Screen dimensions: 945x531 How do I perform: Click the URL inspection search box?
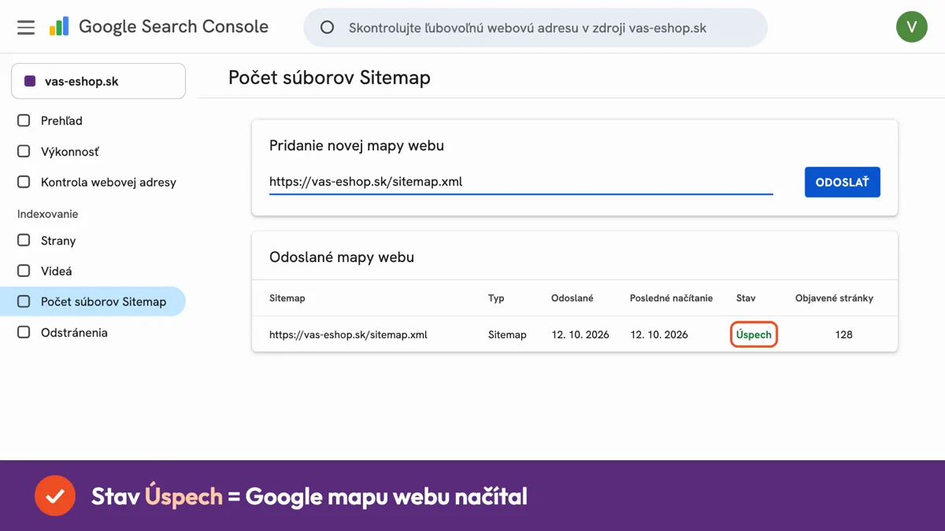click(x=535, y=28)
